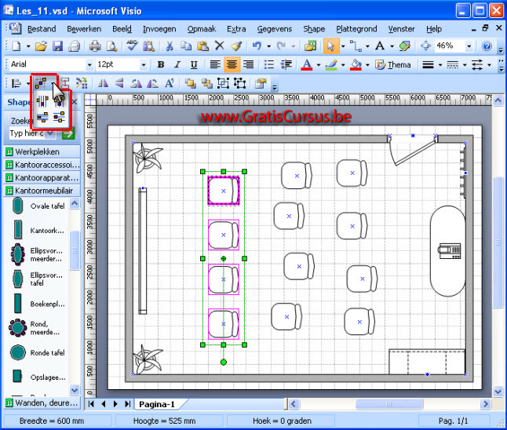Viewport: 507px width, 430px height.
Task: Open the Line ends dropdown arrow
Action: (489, 65)
